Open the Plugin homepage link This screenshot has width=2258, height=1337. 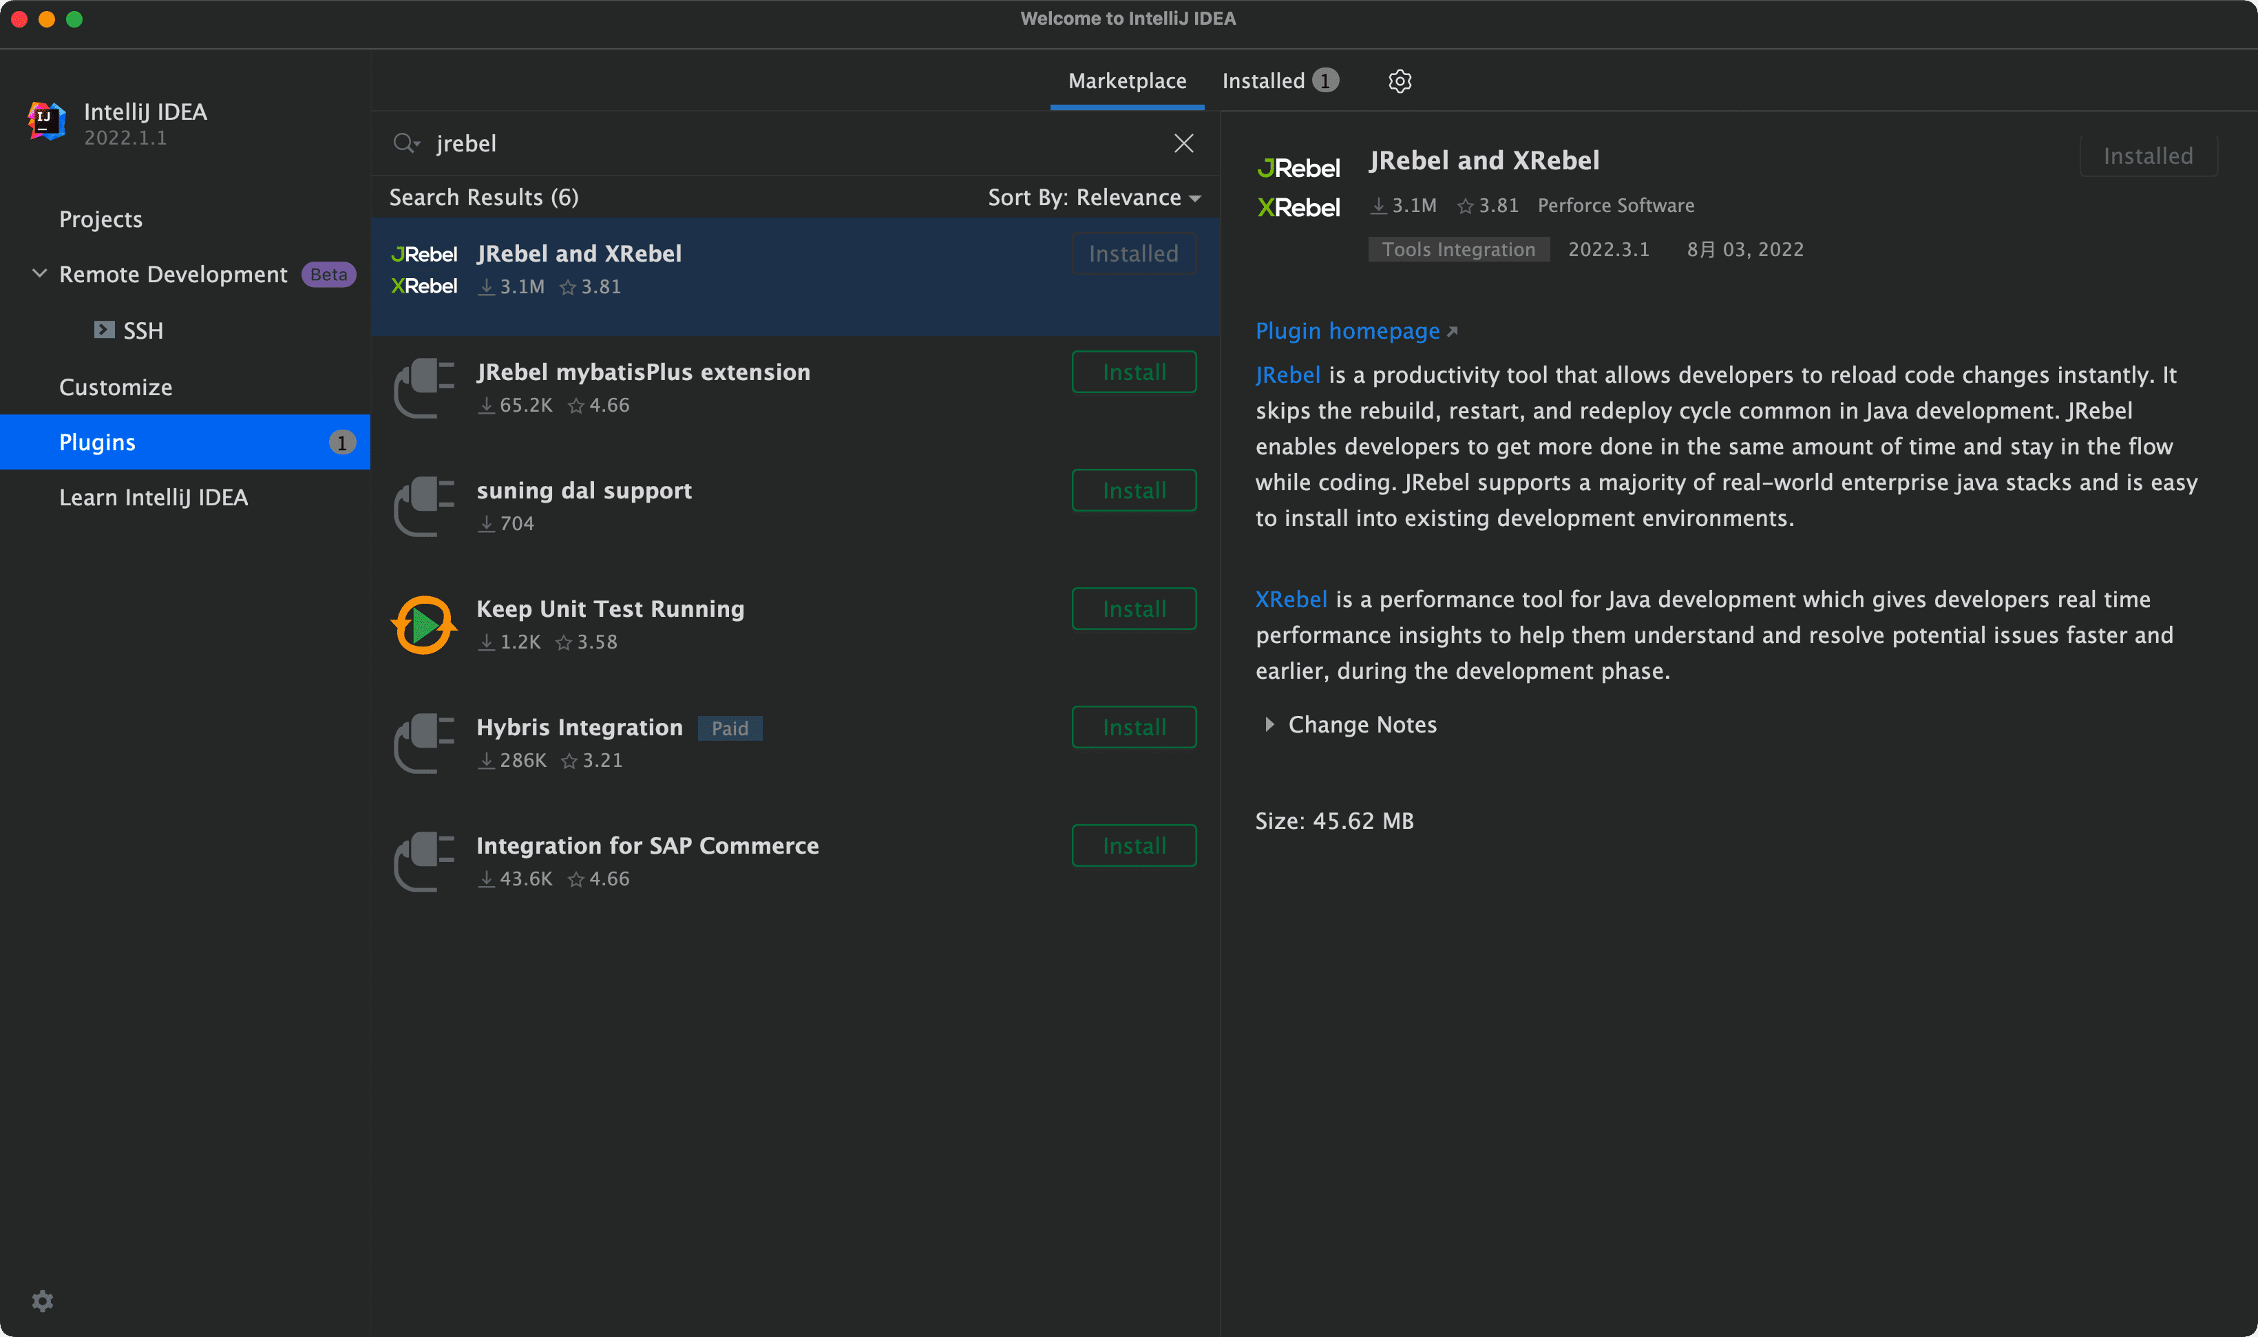pyautogui.click(x=1347, y=332)
